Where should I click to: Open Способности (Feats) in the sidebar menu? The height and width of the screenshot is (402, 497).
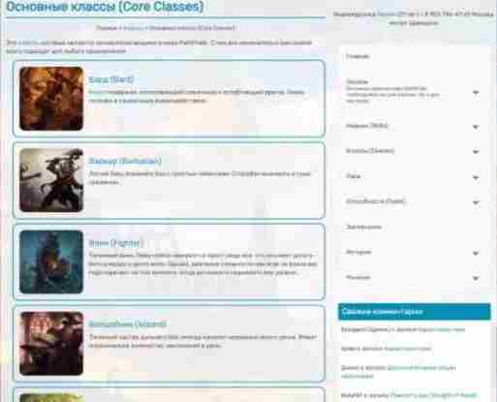coord(375,201)
